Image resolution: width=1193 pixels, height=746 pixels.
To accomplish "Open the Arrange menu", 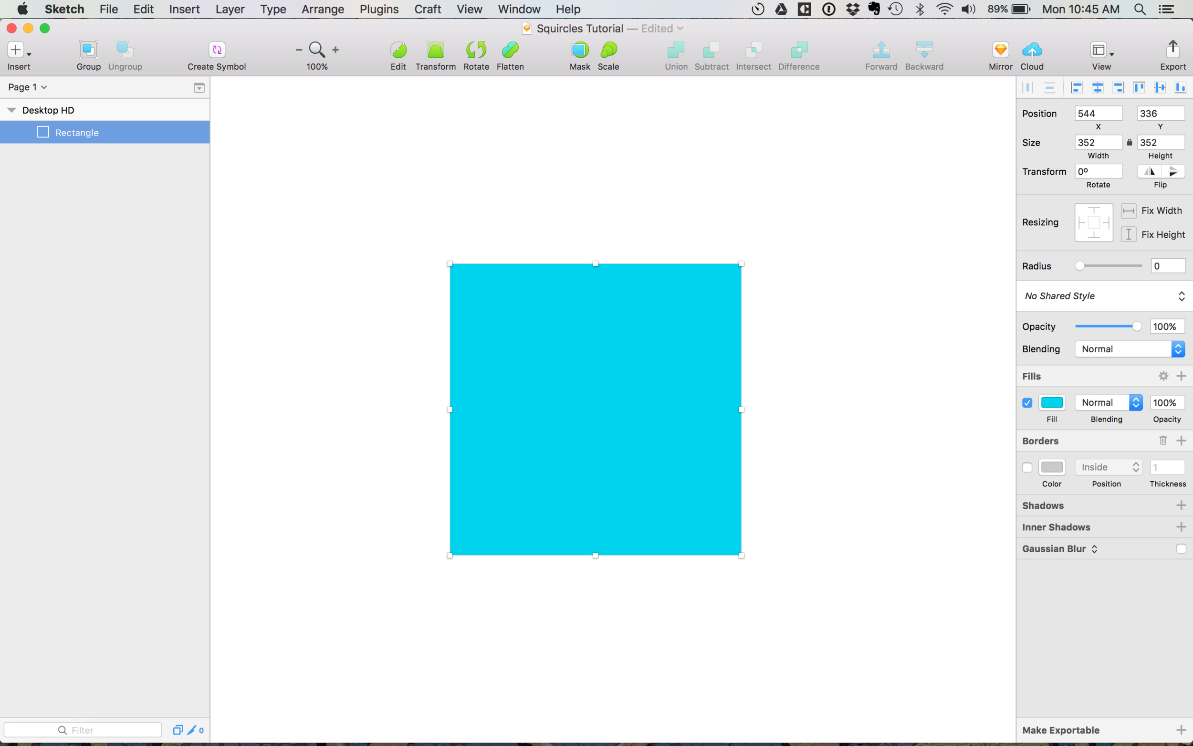I will pyautogui.click(x=323, y=9).
